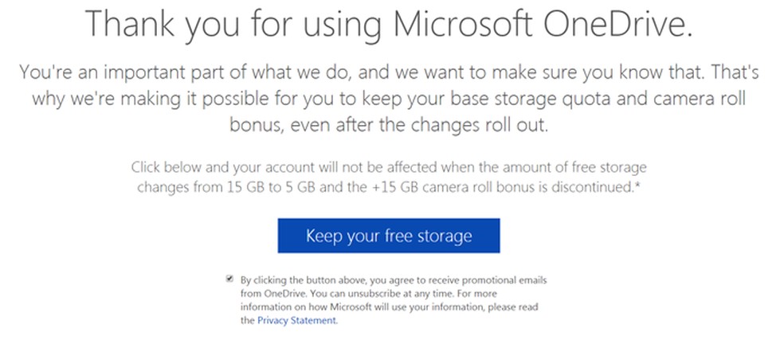Viewport: 784px width, 355px height.
Task: Uncheck the promotional emails checkbox
Action: tap(230, 279)
